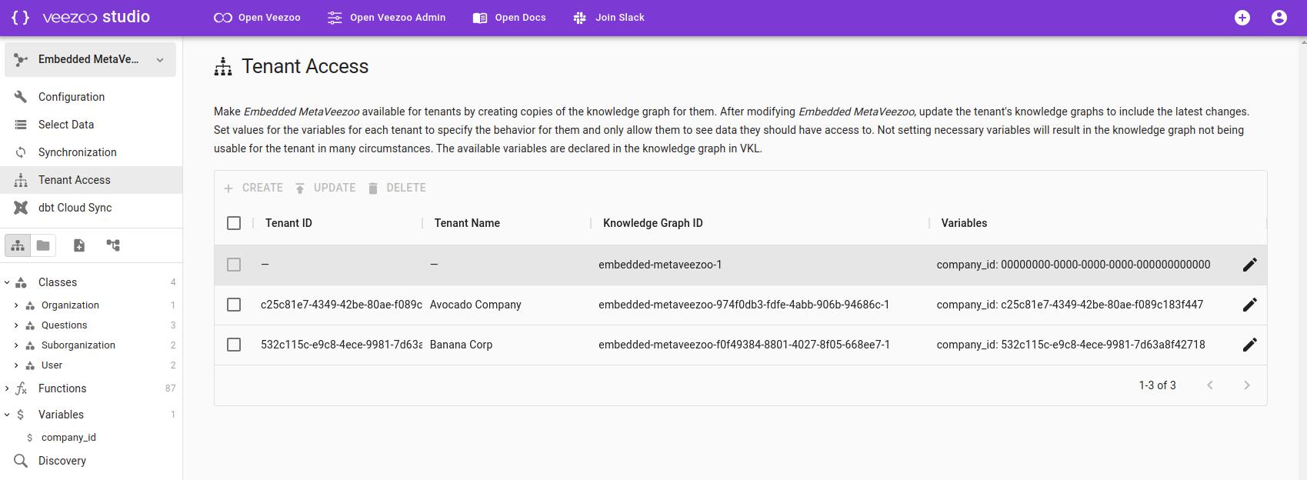The height and width of the screenshot is (480, 1307).
Task: Click the Avocado Company tenant name cell
Action: 475,305
